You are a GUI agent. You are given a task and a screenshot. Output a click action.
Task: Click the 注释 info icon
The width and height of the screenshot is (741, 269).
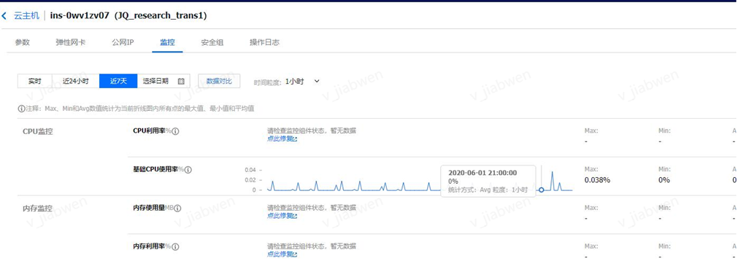(x=20, y=109)
